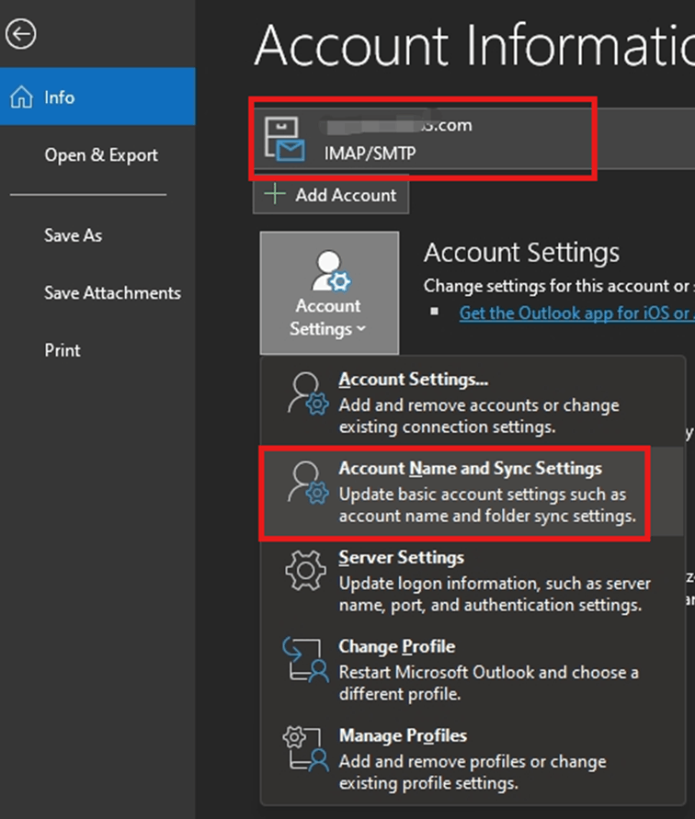The height and width of the screenshot is (819, 695).
Task: Click the 'IMAP/SMTP' account type text
Action: 370,153
